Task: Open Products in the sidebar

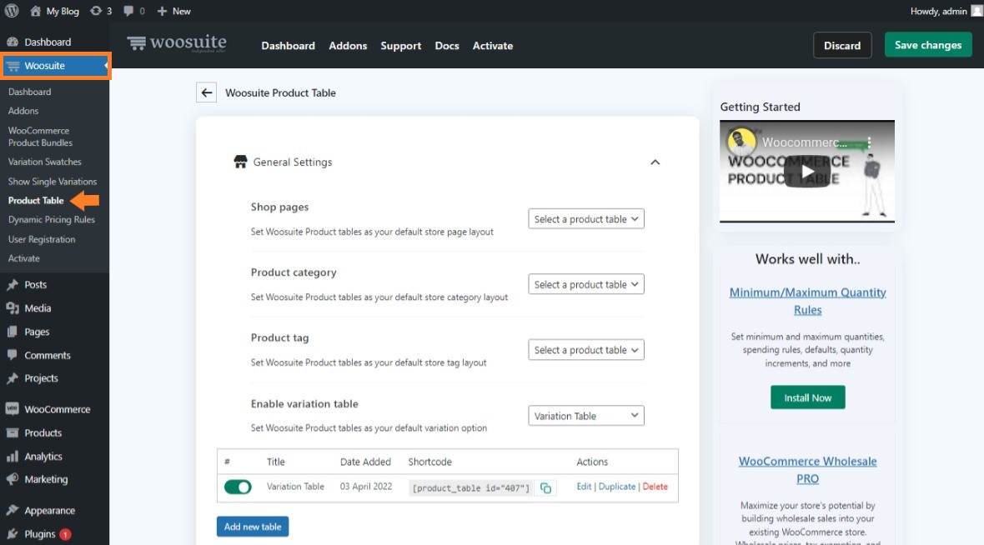Action: coord(43,432)
